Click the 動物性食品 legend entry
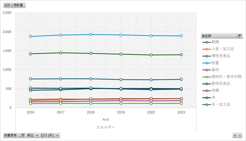246x141 pixels. click(x=221, y=83)
